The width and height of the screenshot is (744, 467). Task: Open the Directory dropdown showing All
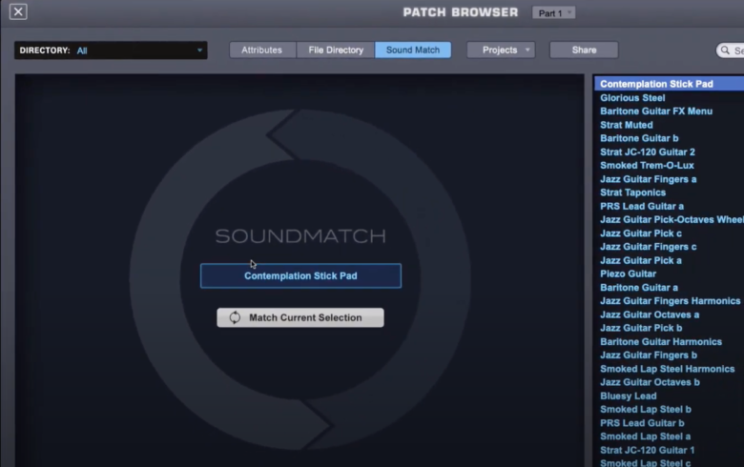pyautogui.click(x=111, y=51)
